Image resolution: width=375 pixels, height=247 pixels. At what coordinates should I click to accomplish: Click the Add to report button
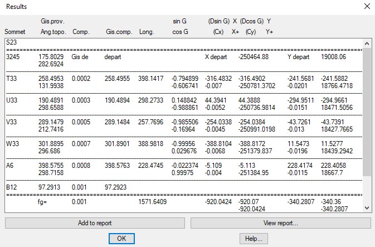coord(95,223)
